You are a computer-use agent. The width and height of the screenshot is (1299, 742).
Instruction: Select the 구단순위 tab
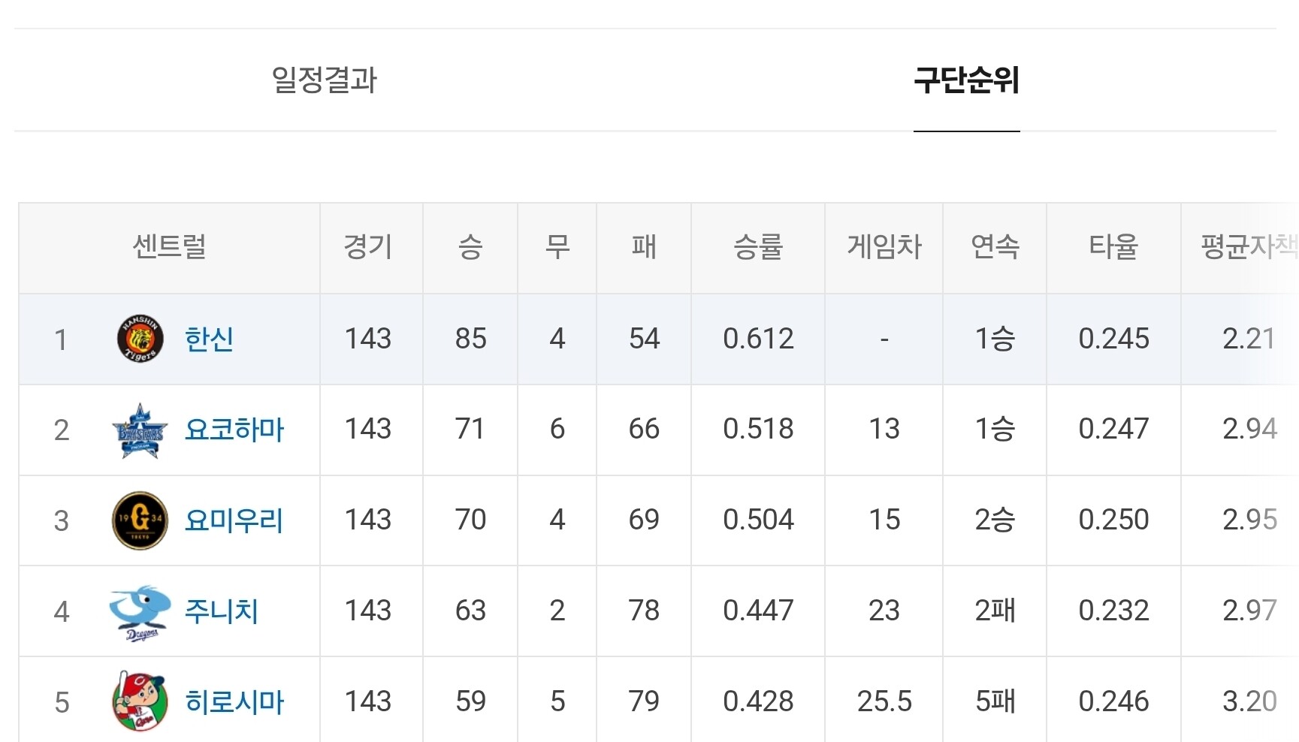tap(966, 80)
